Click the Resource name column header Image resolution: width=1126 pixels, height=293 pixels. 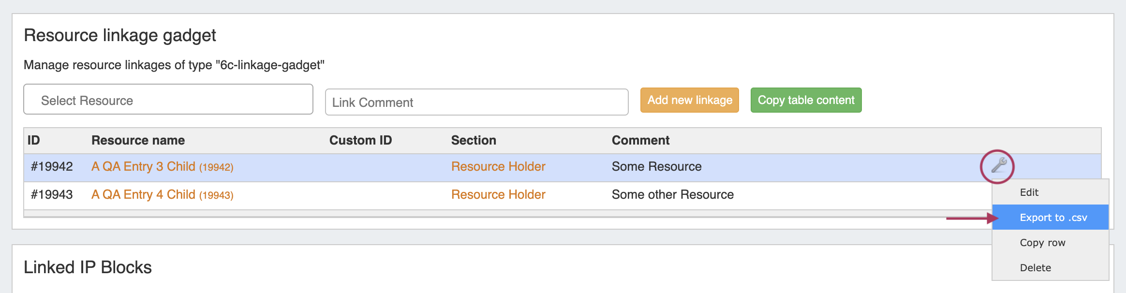pyautogui.click(x=138, y=141)
